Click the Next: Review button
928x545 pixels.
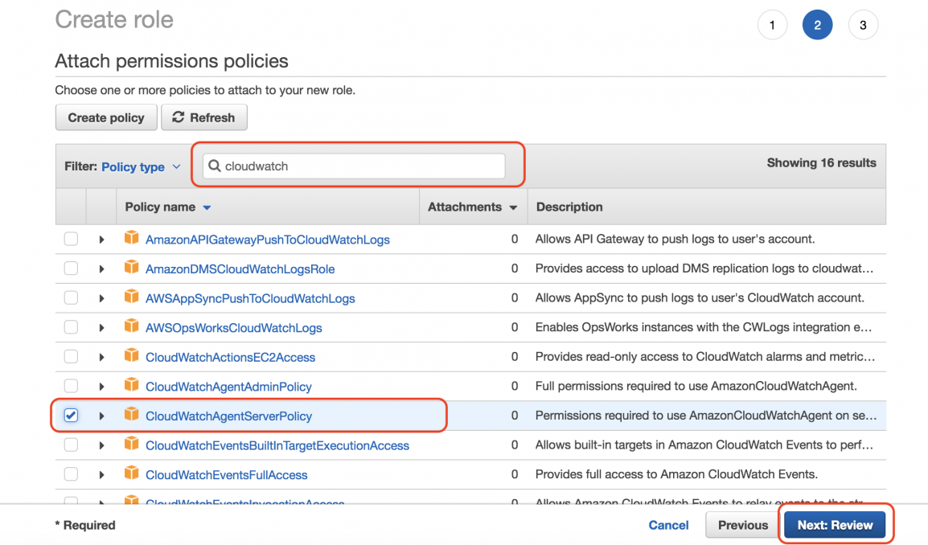[x=835, y=524]
